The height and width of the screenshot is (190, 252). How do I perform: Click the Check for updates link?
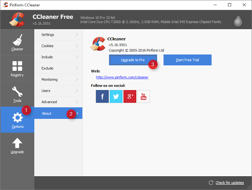pos(230,183)
